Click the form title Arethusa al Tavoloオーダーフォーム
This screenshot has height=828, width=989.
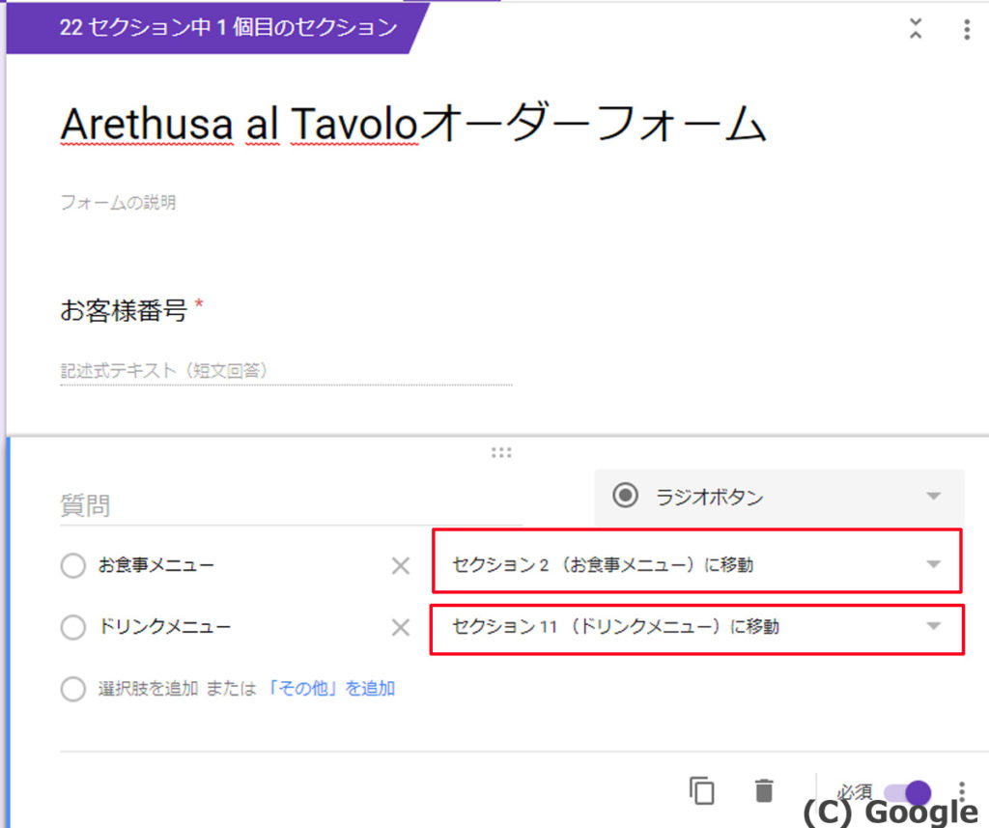pyautogui.click(x=413, y=123)
